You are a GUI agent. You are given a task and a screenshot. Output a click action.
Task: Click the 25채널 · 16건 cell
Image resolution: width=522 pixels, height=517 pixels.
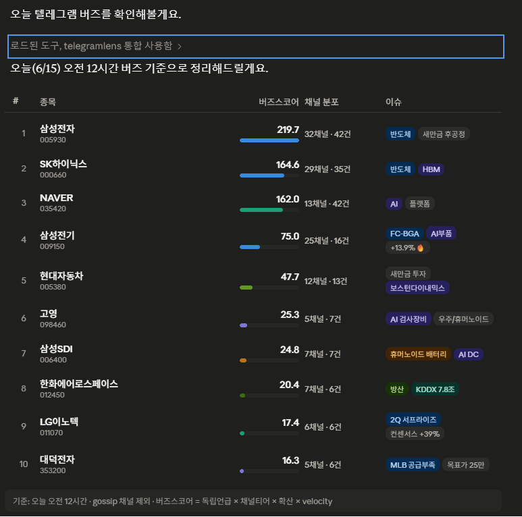pos(327,241)
